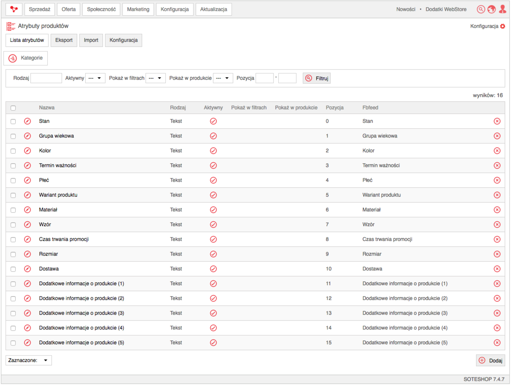Sort by the Pozycja column header

pos(335,108)
